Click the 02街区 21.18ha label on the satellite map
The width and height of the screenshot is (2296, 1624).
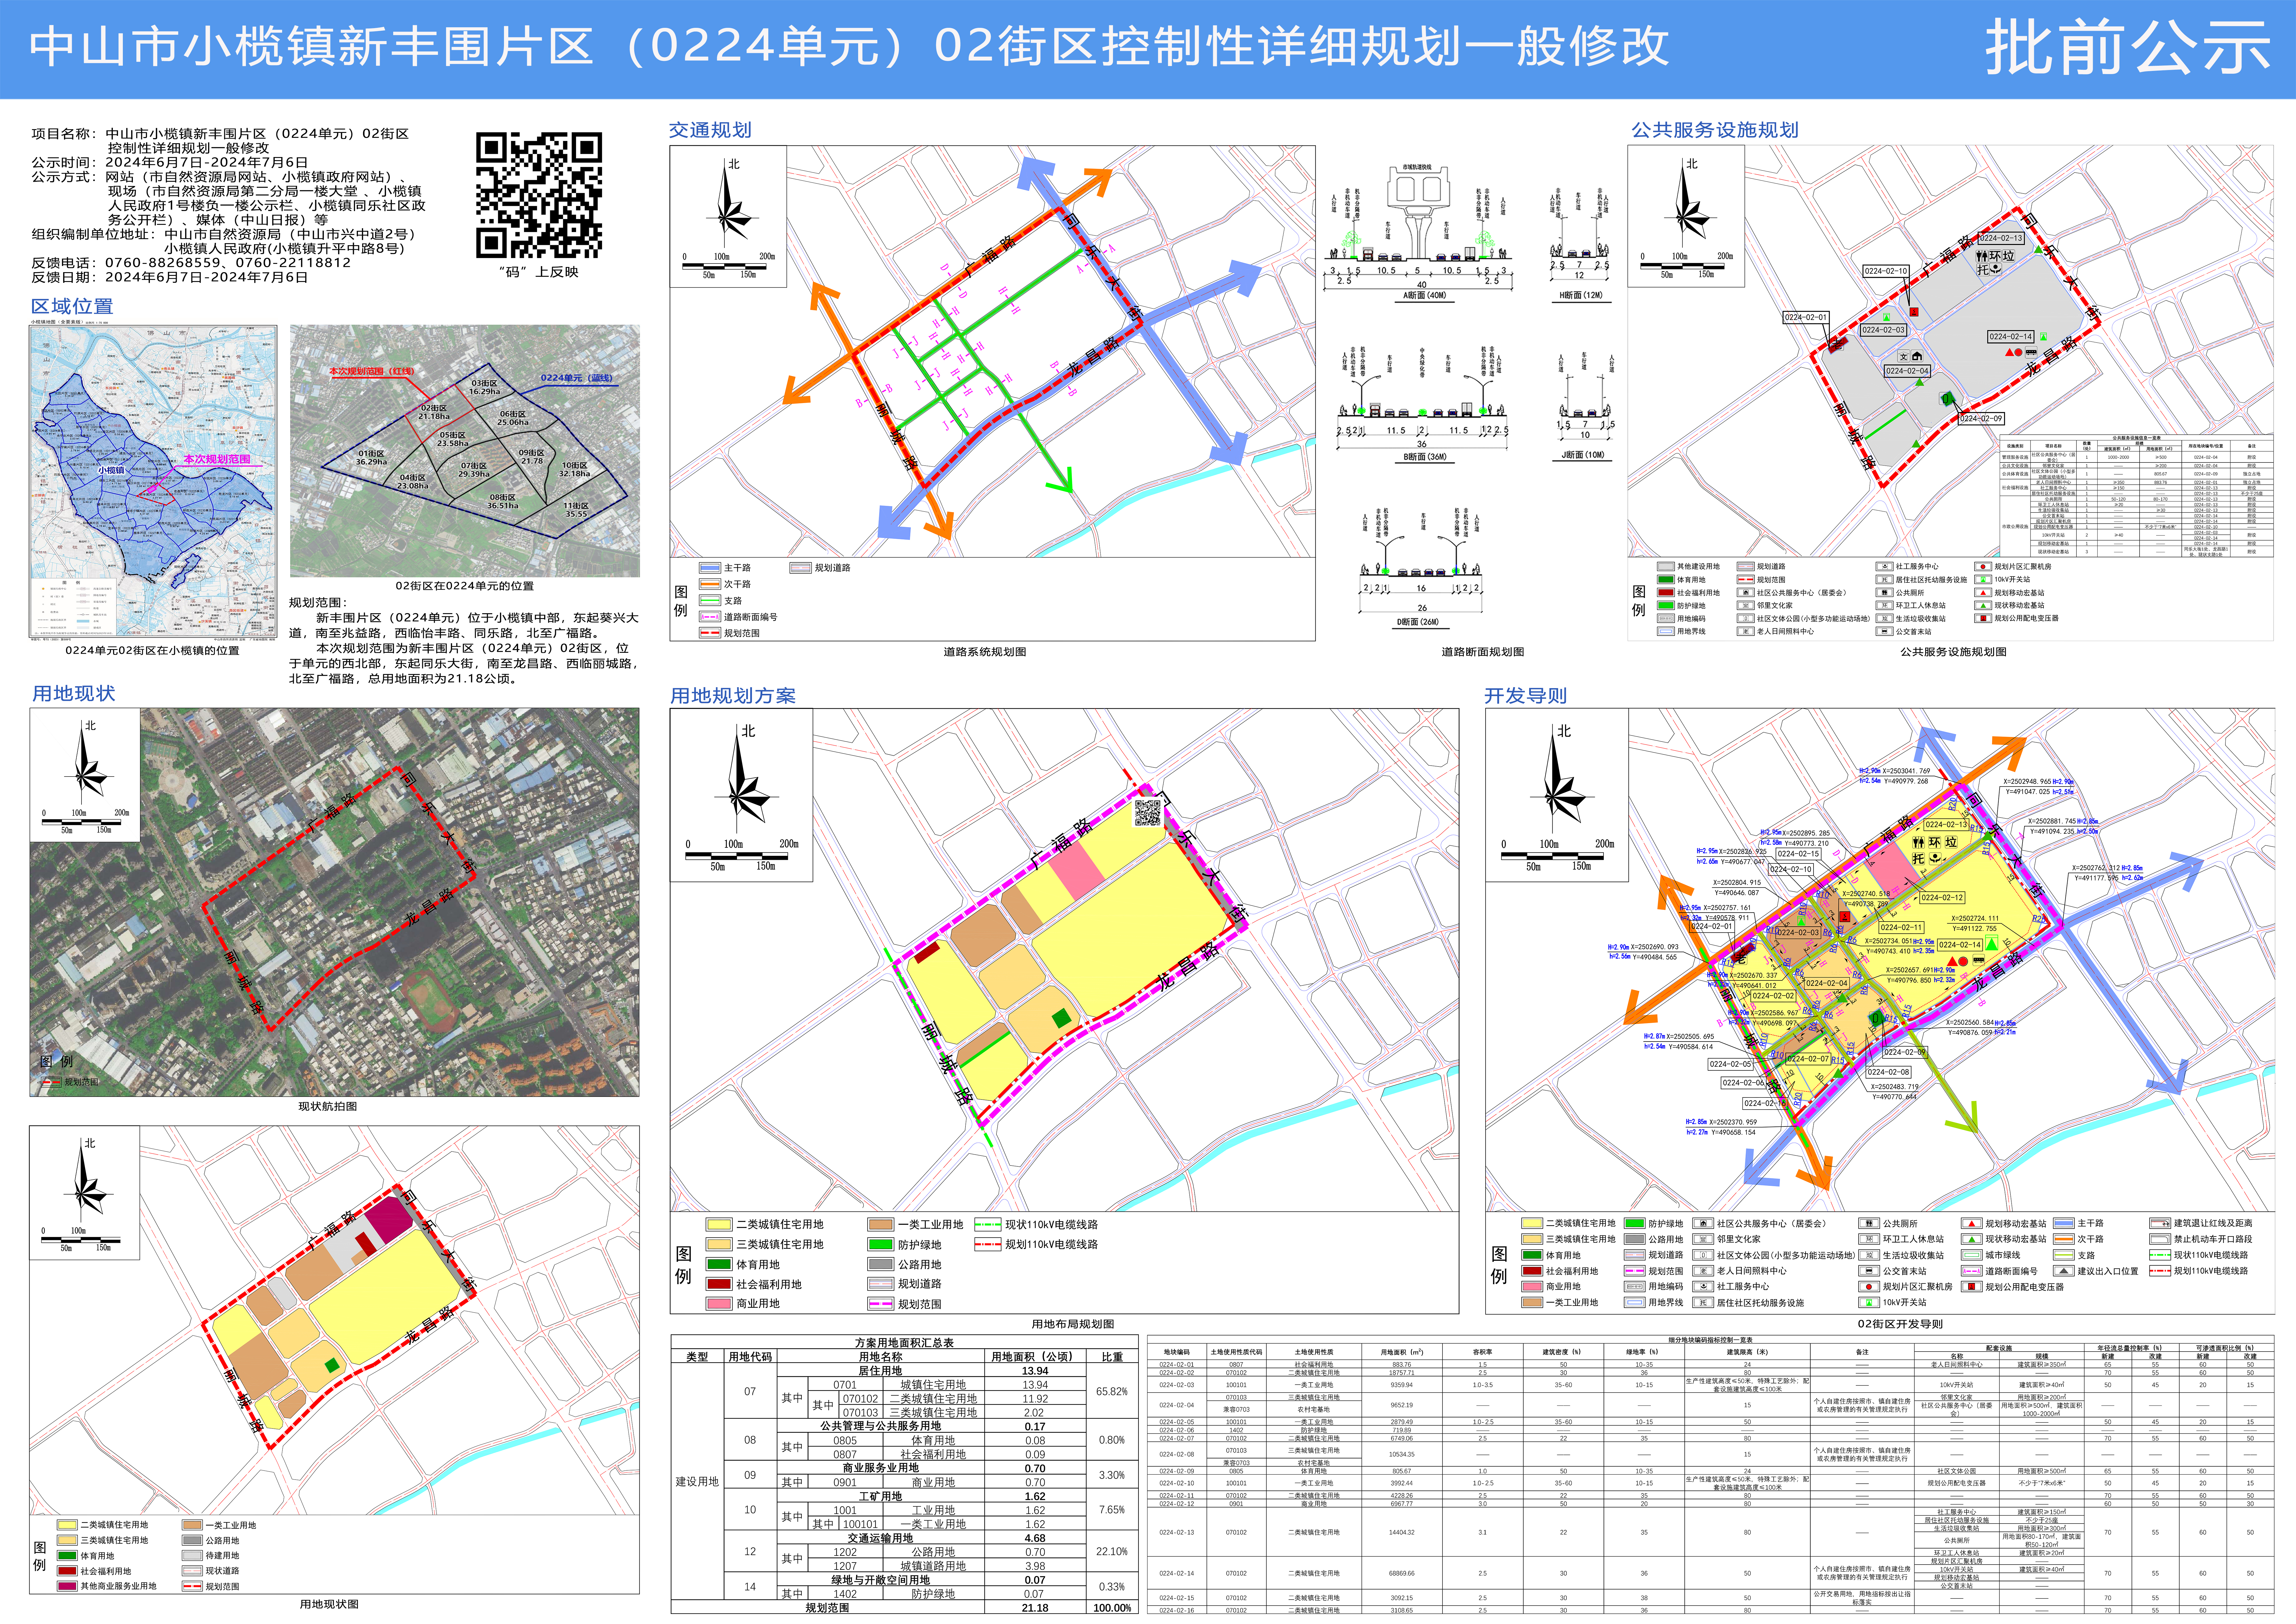[434, 412]
